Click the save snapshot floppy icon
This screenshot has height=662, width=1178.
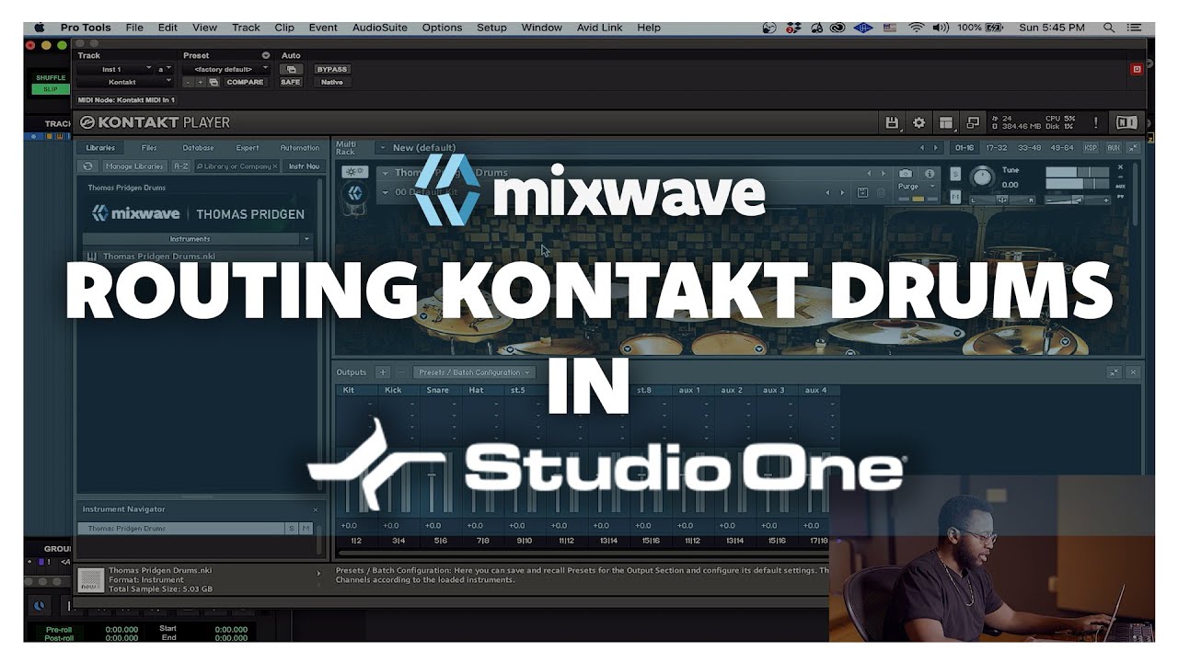(x=862, y=192)
